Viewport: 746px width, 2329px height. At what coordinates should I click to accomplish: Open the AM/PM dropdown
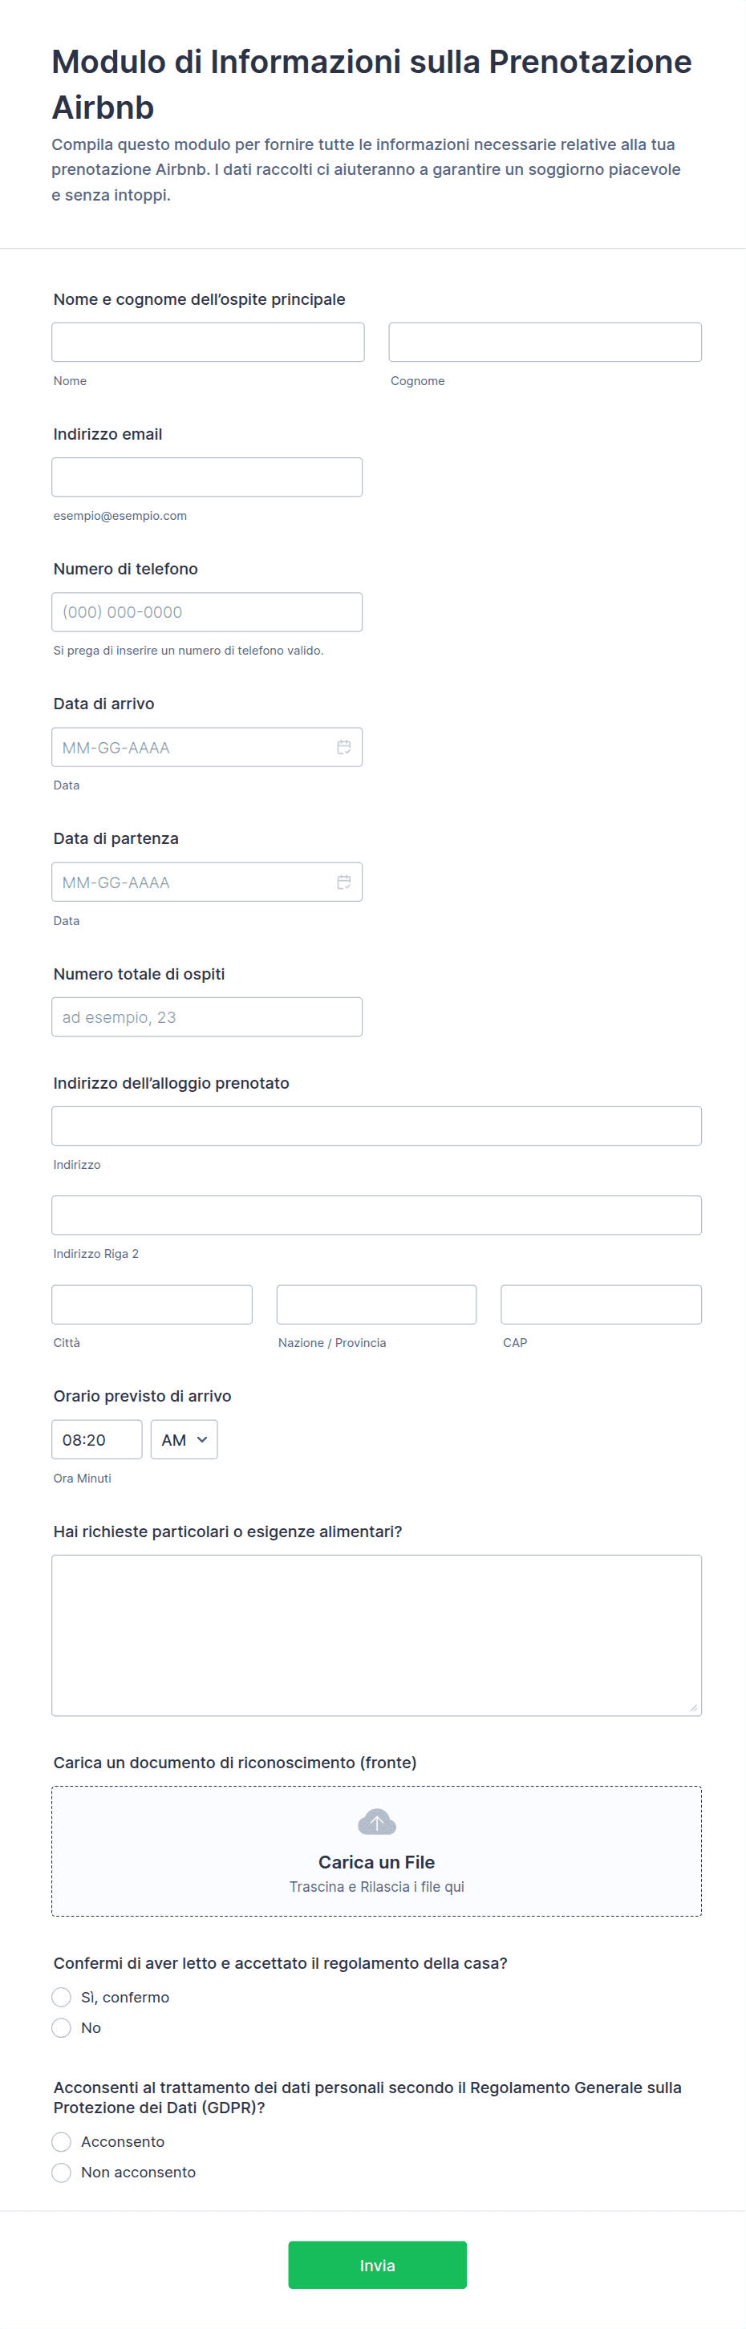pos(184,1439)
